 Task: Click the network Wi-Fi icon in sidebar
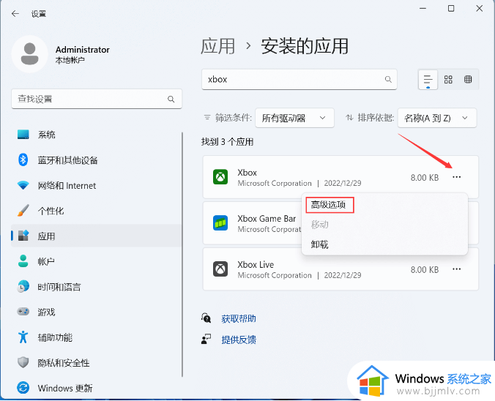click(23, 185)
